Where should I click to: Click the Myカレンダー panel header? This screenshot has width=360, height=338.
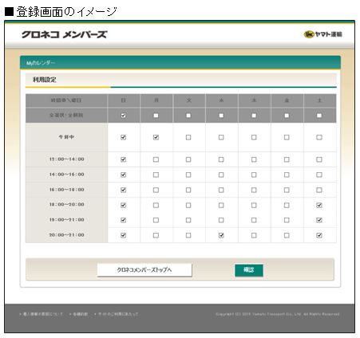coord(180,63)
